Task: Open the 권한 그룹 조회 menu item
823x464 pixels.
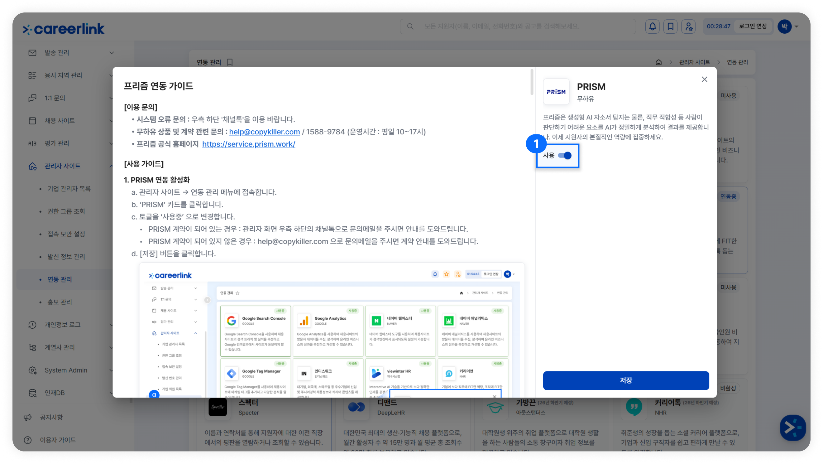Action: 66,211
